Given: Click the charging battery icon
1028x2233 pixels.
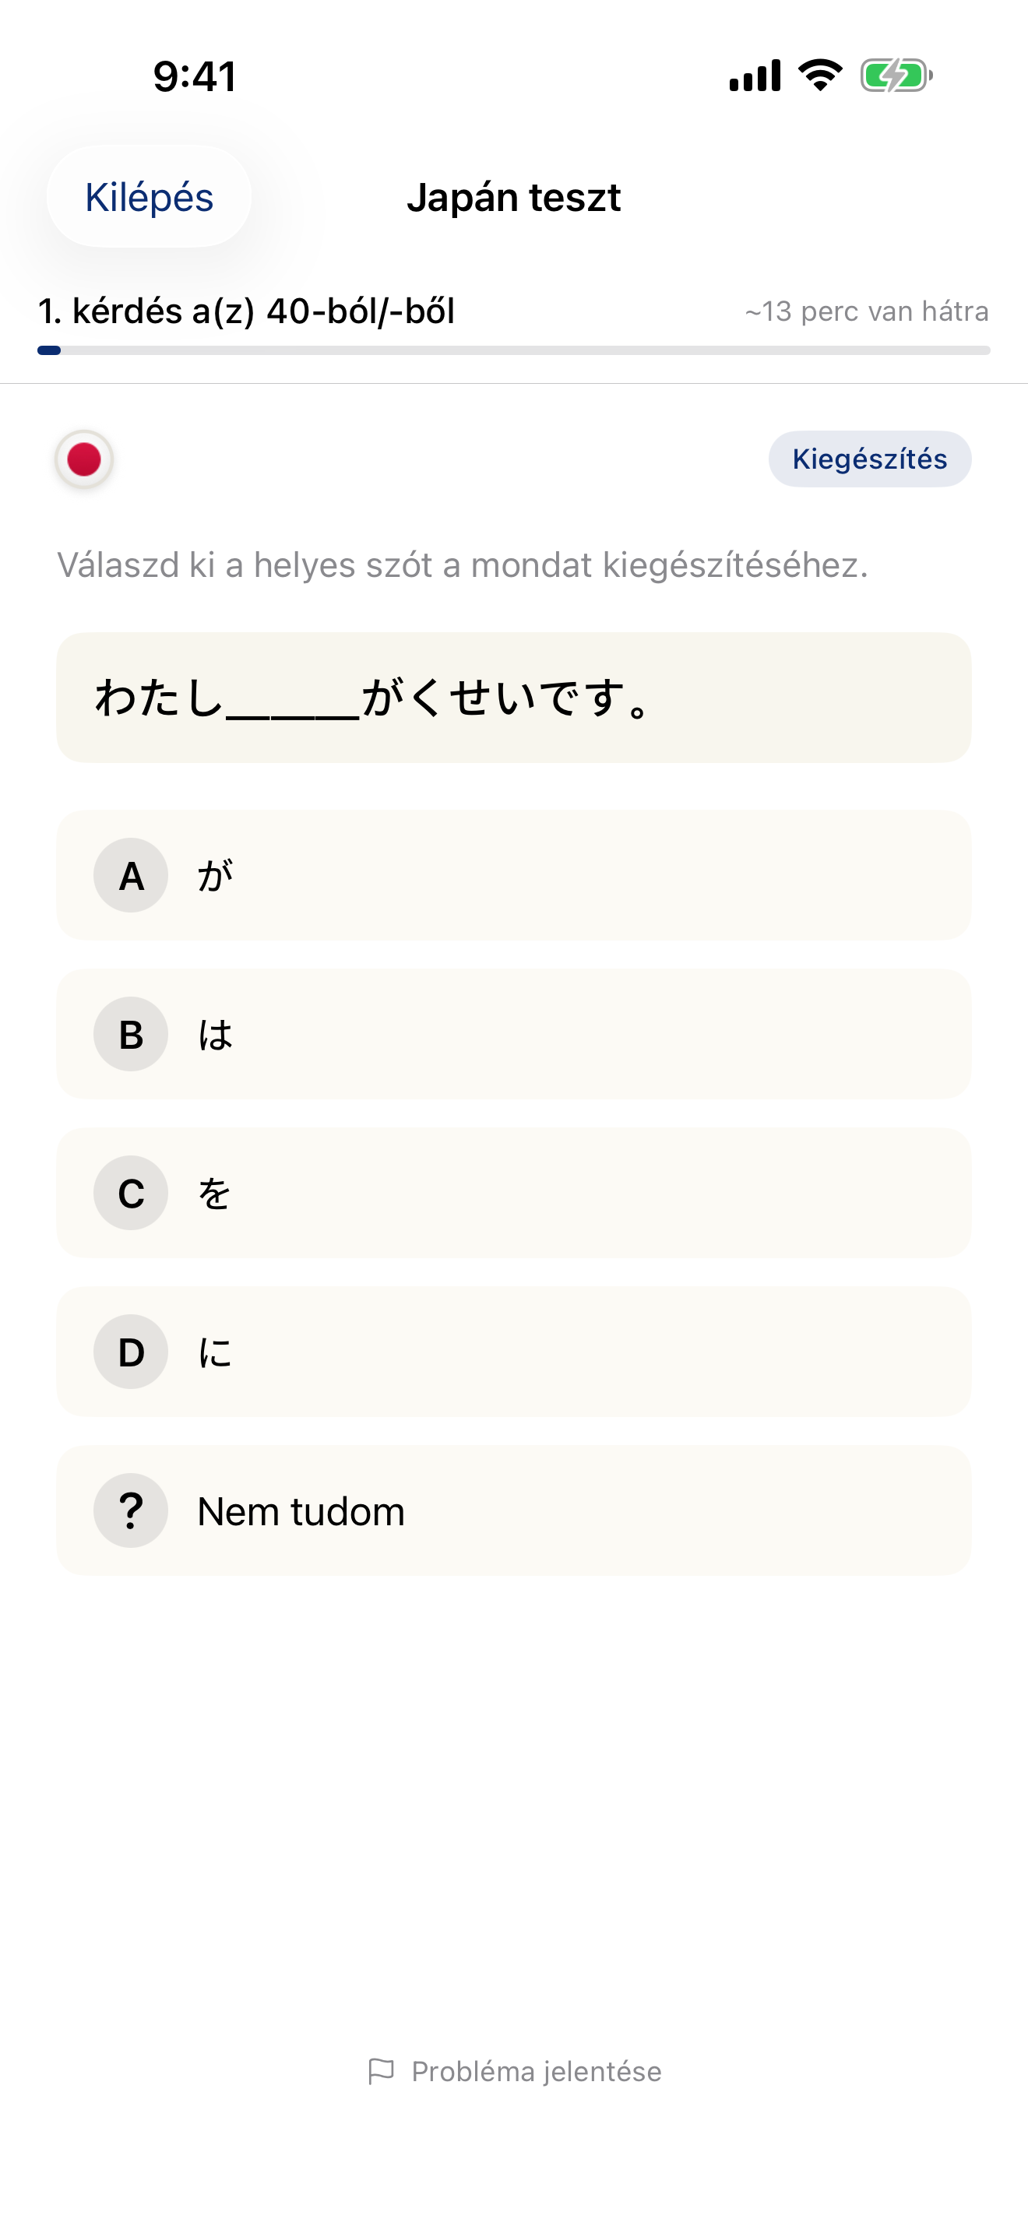Looking at the screenshot, I should pyautogui.click(x=895, y=76).
